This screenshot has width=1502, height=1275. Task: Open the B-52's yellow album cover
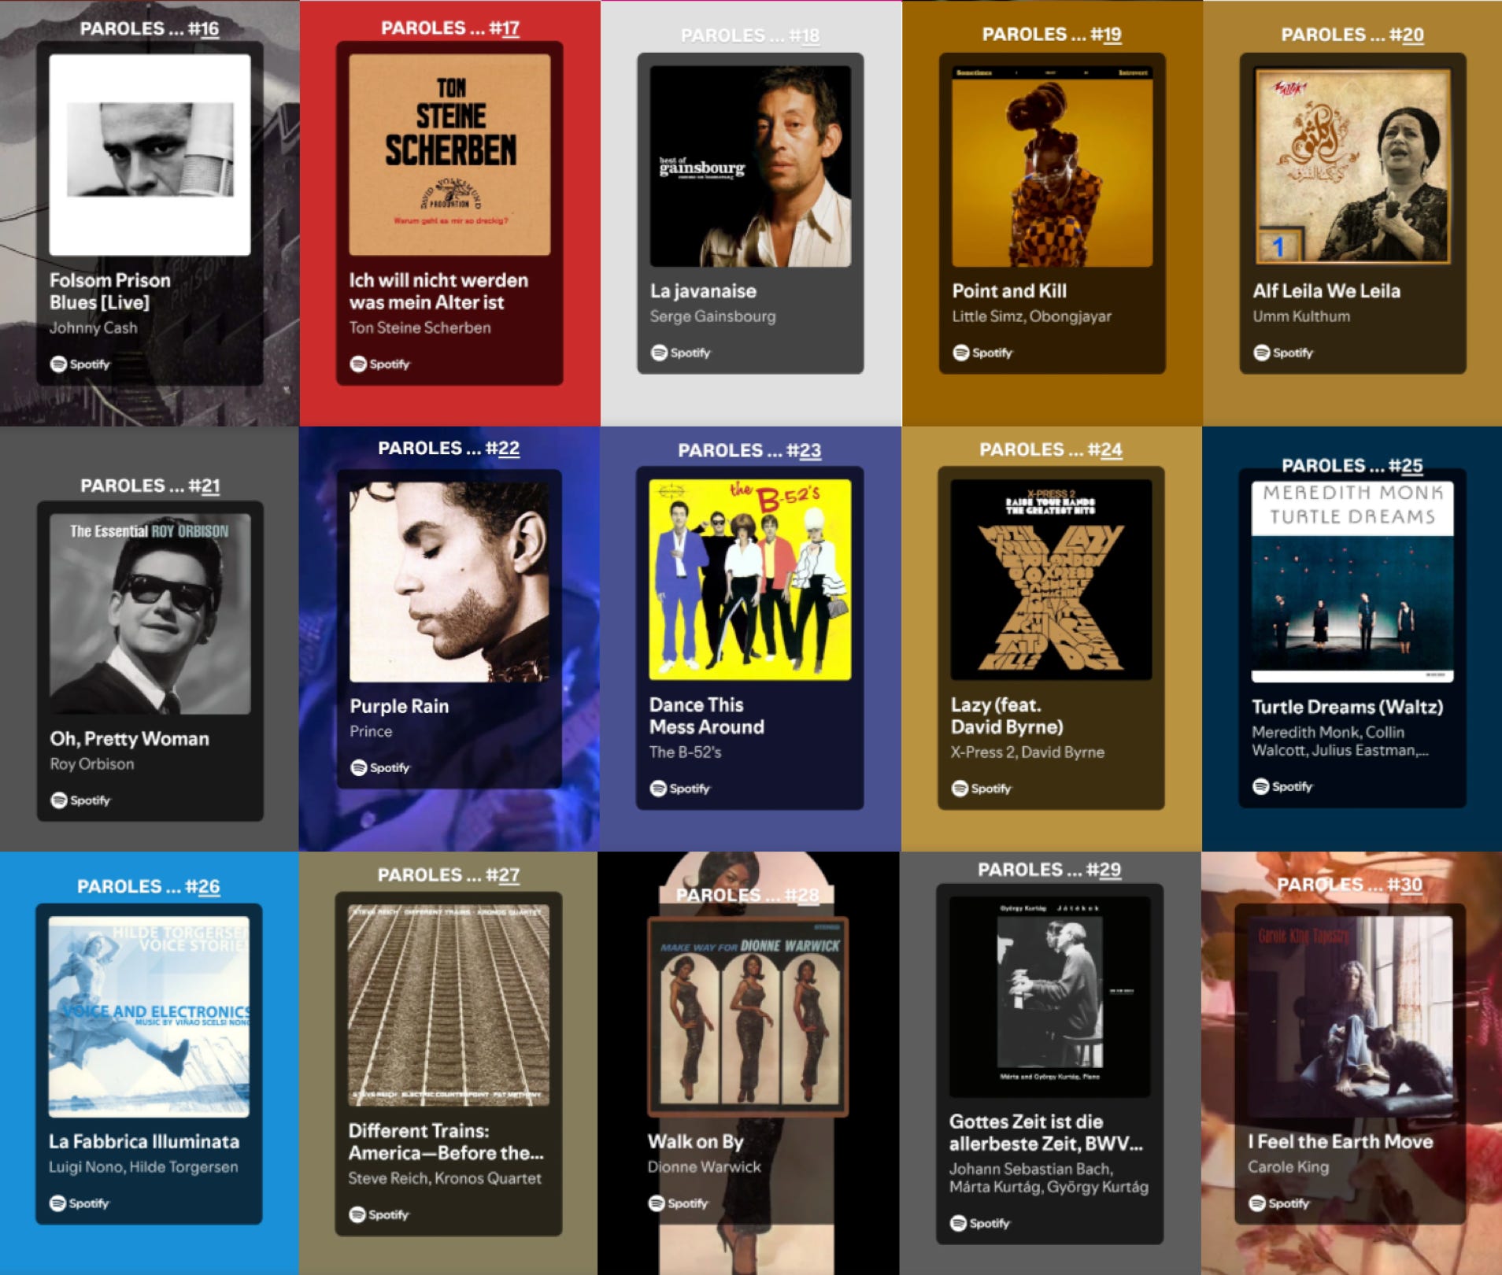coord(749,579)
